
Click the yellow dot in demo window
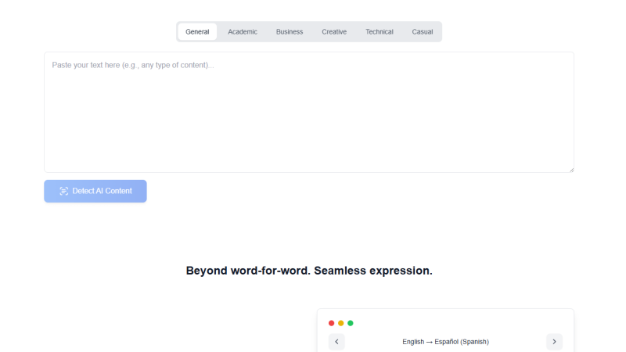tap(341, 323)
